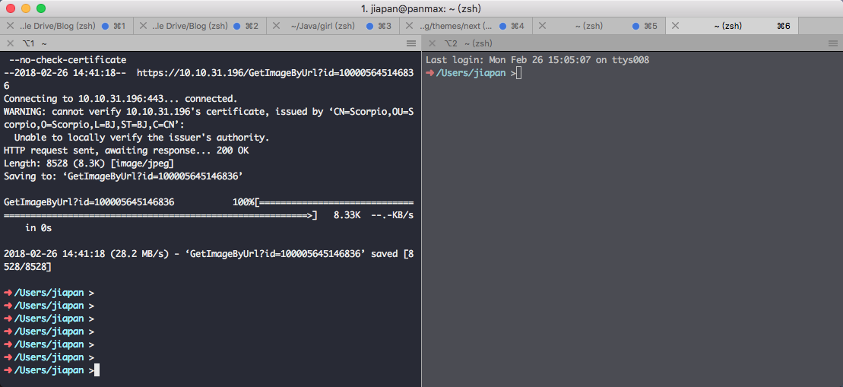
Task: Close the right split pane ⌥2
Action: click(x=432, y=44)
